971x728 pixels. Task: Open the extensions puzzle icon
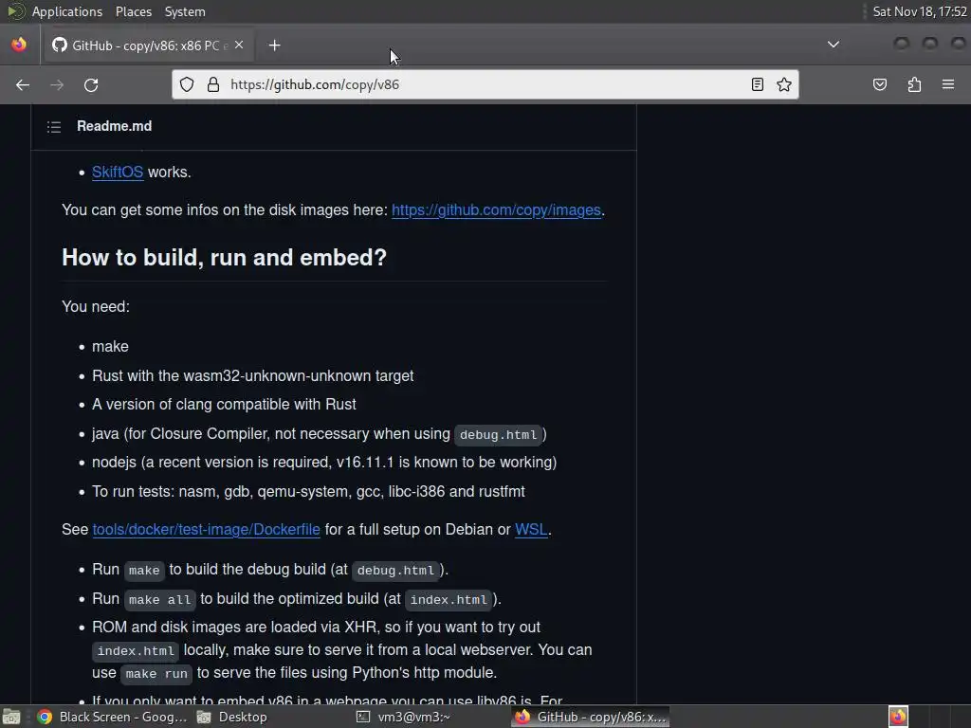coord(914,84)
